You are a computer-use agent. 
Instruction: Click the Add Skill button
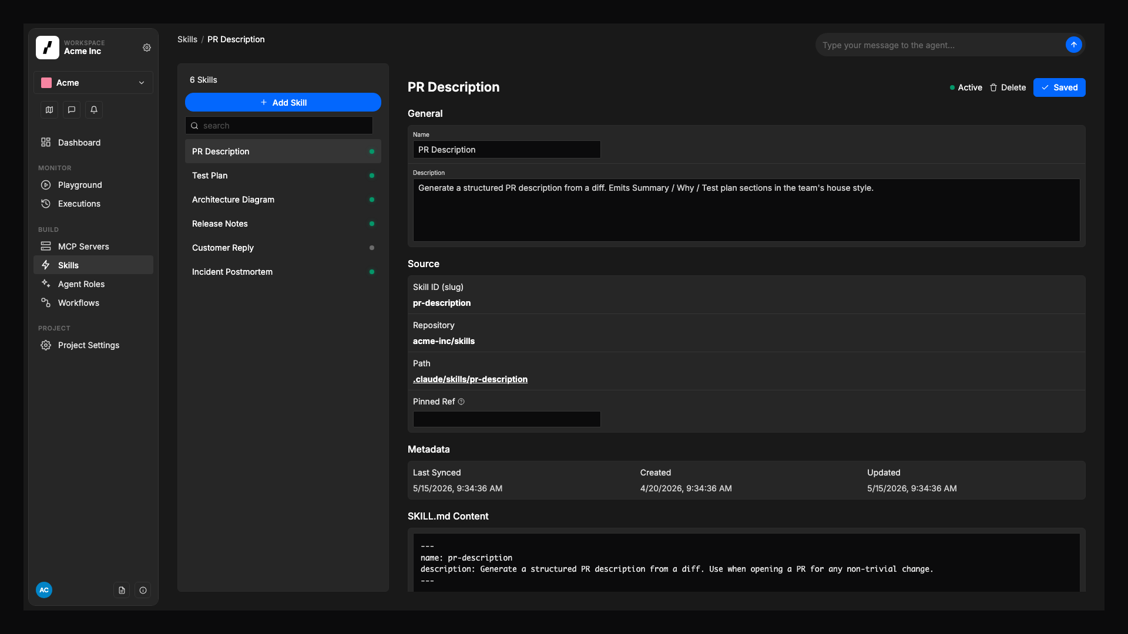point(283,102)
